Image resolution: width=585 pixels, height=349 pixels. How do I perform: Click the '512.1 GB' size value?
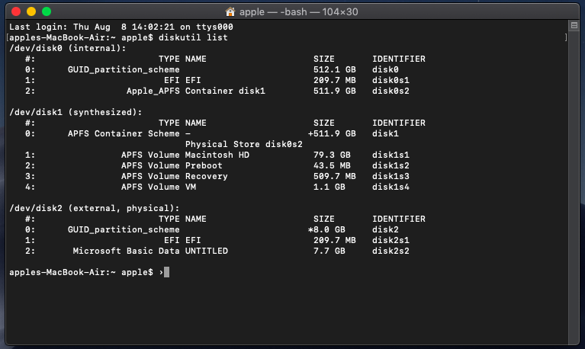(x=335, y=70)
